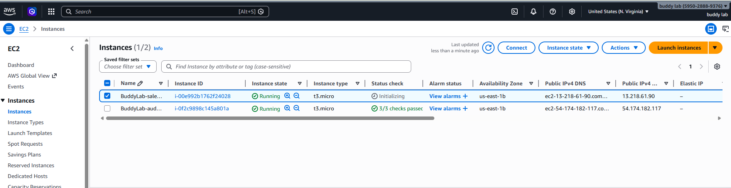Open Instance Types in the sidebar
This screenshot has width=731, height=188.
pos(25,122)
